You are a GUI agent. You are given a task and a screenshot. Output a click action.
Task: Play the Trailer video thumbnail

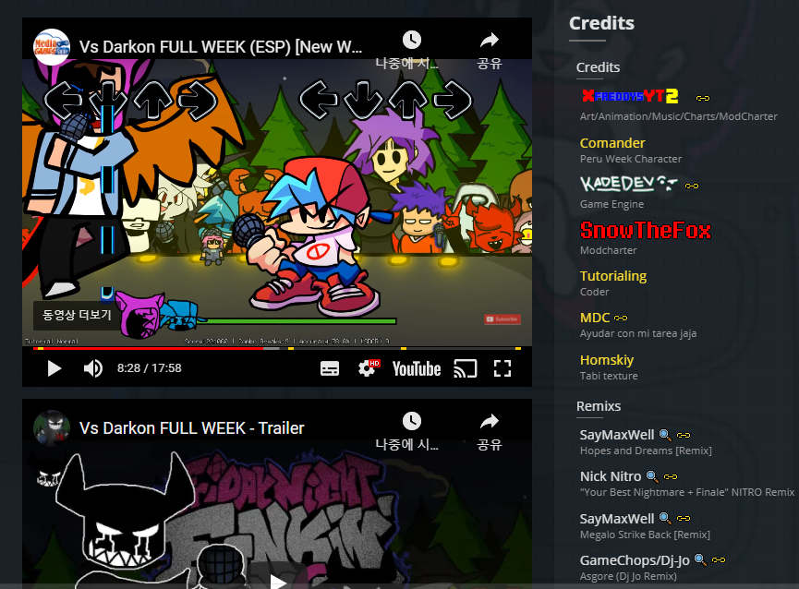[x=277, y=581]
